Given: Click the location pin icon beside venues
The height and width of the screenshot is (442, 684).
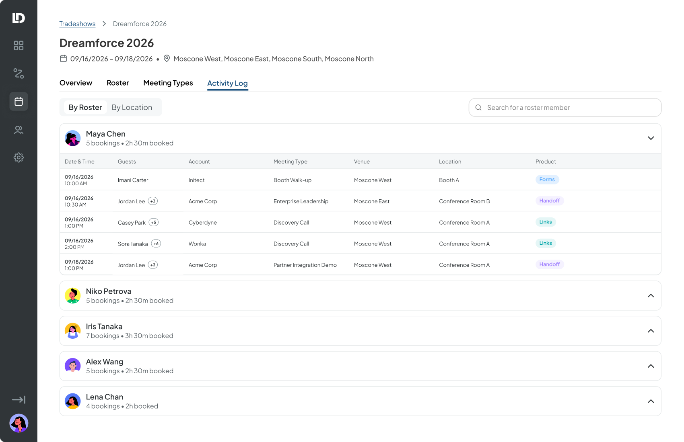Looking at the screenshot, I should click(167, 59).
